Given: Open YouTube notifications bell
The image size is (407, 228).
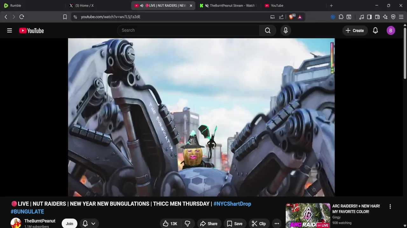Looking at the screenshot, I should click(x=375, y=30).
